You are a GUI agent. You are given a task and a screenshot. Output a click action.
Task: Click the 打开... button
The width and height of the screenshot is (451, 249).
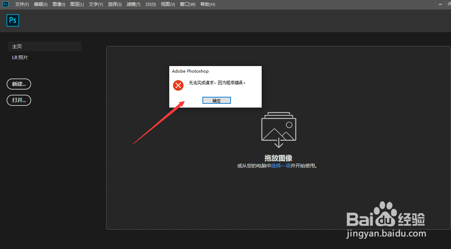click(19, 100)
